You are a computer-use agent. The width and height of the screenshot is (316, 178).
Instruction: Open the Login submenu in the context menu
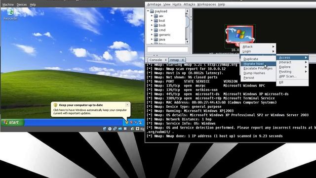coord(258,51)
